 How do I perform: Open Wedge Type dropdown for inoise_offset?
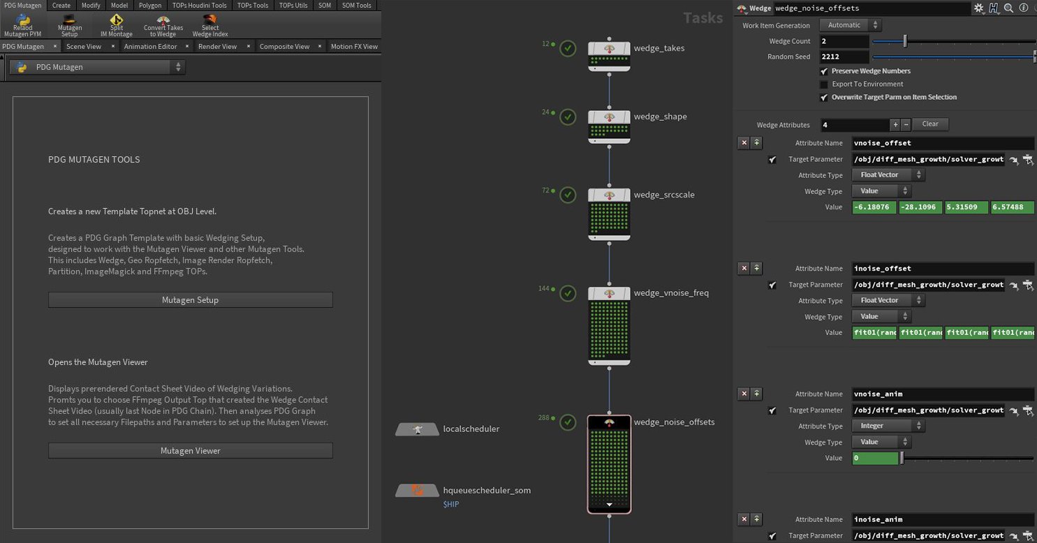881,317
